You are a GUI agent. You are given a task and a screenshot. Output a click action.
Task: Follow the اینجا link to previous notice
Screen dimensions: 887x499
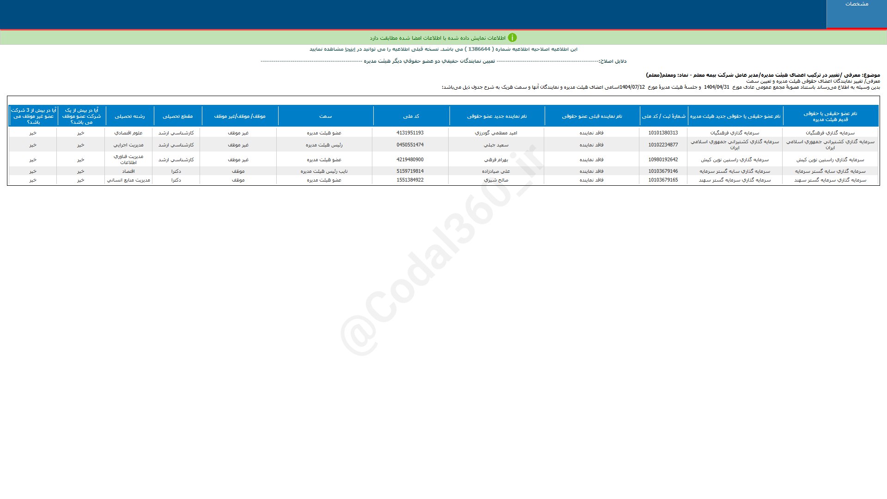(350, 49)
